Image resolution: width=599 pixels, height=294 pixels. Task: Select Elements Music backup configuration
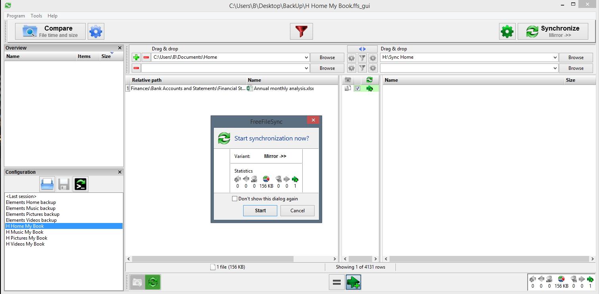[64, 208]
